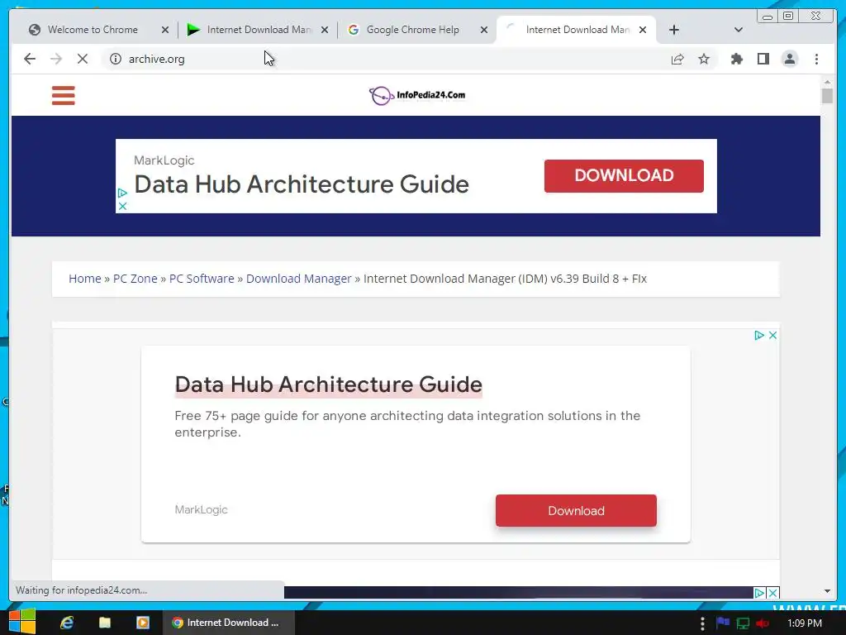Open File Explorer from taskbar
The width and height of the screenshot is (846, 635).
105,623
